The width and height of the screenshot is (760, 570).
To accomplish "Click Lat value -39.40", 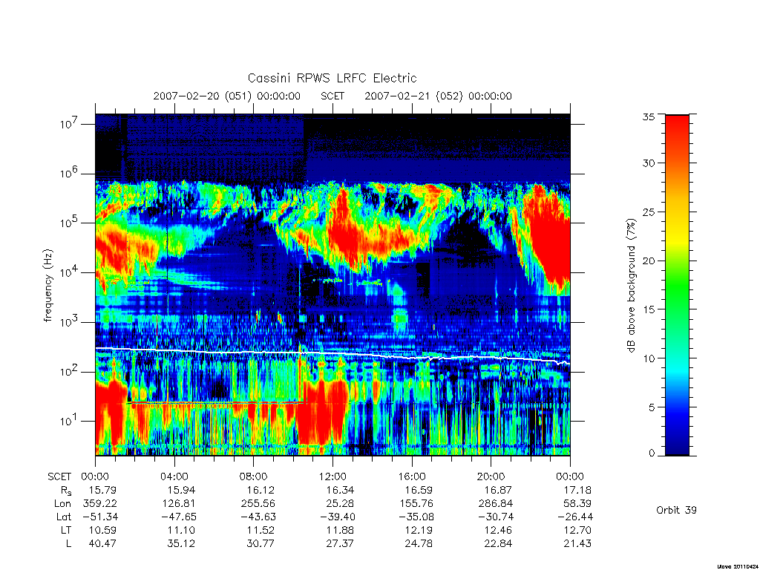I will tap(337, 517).
